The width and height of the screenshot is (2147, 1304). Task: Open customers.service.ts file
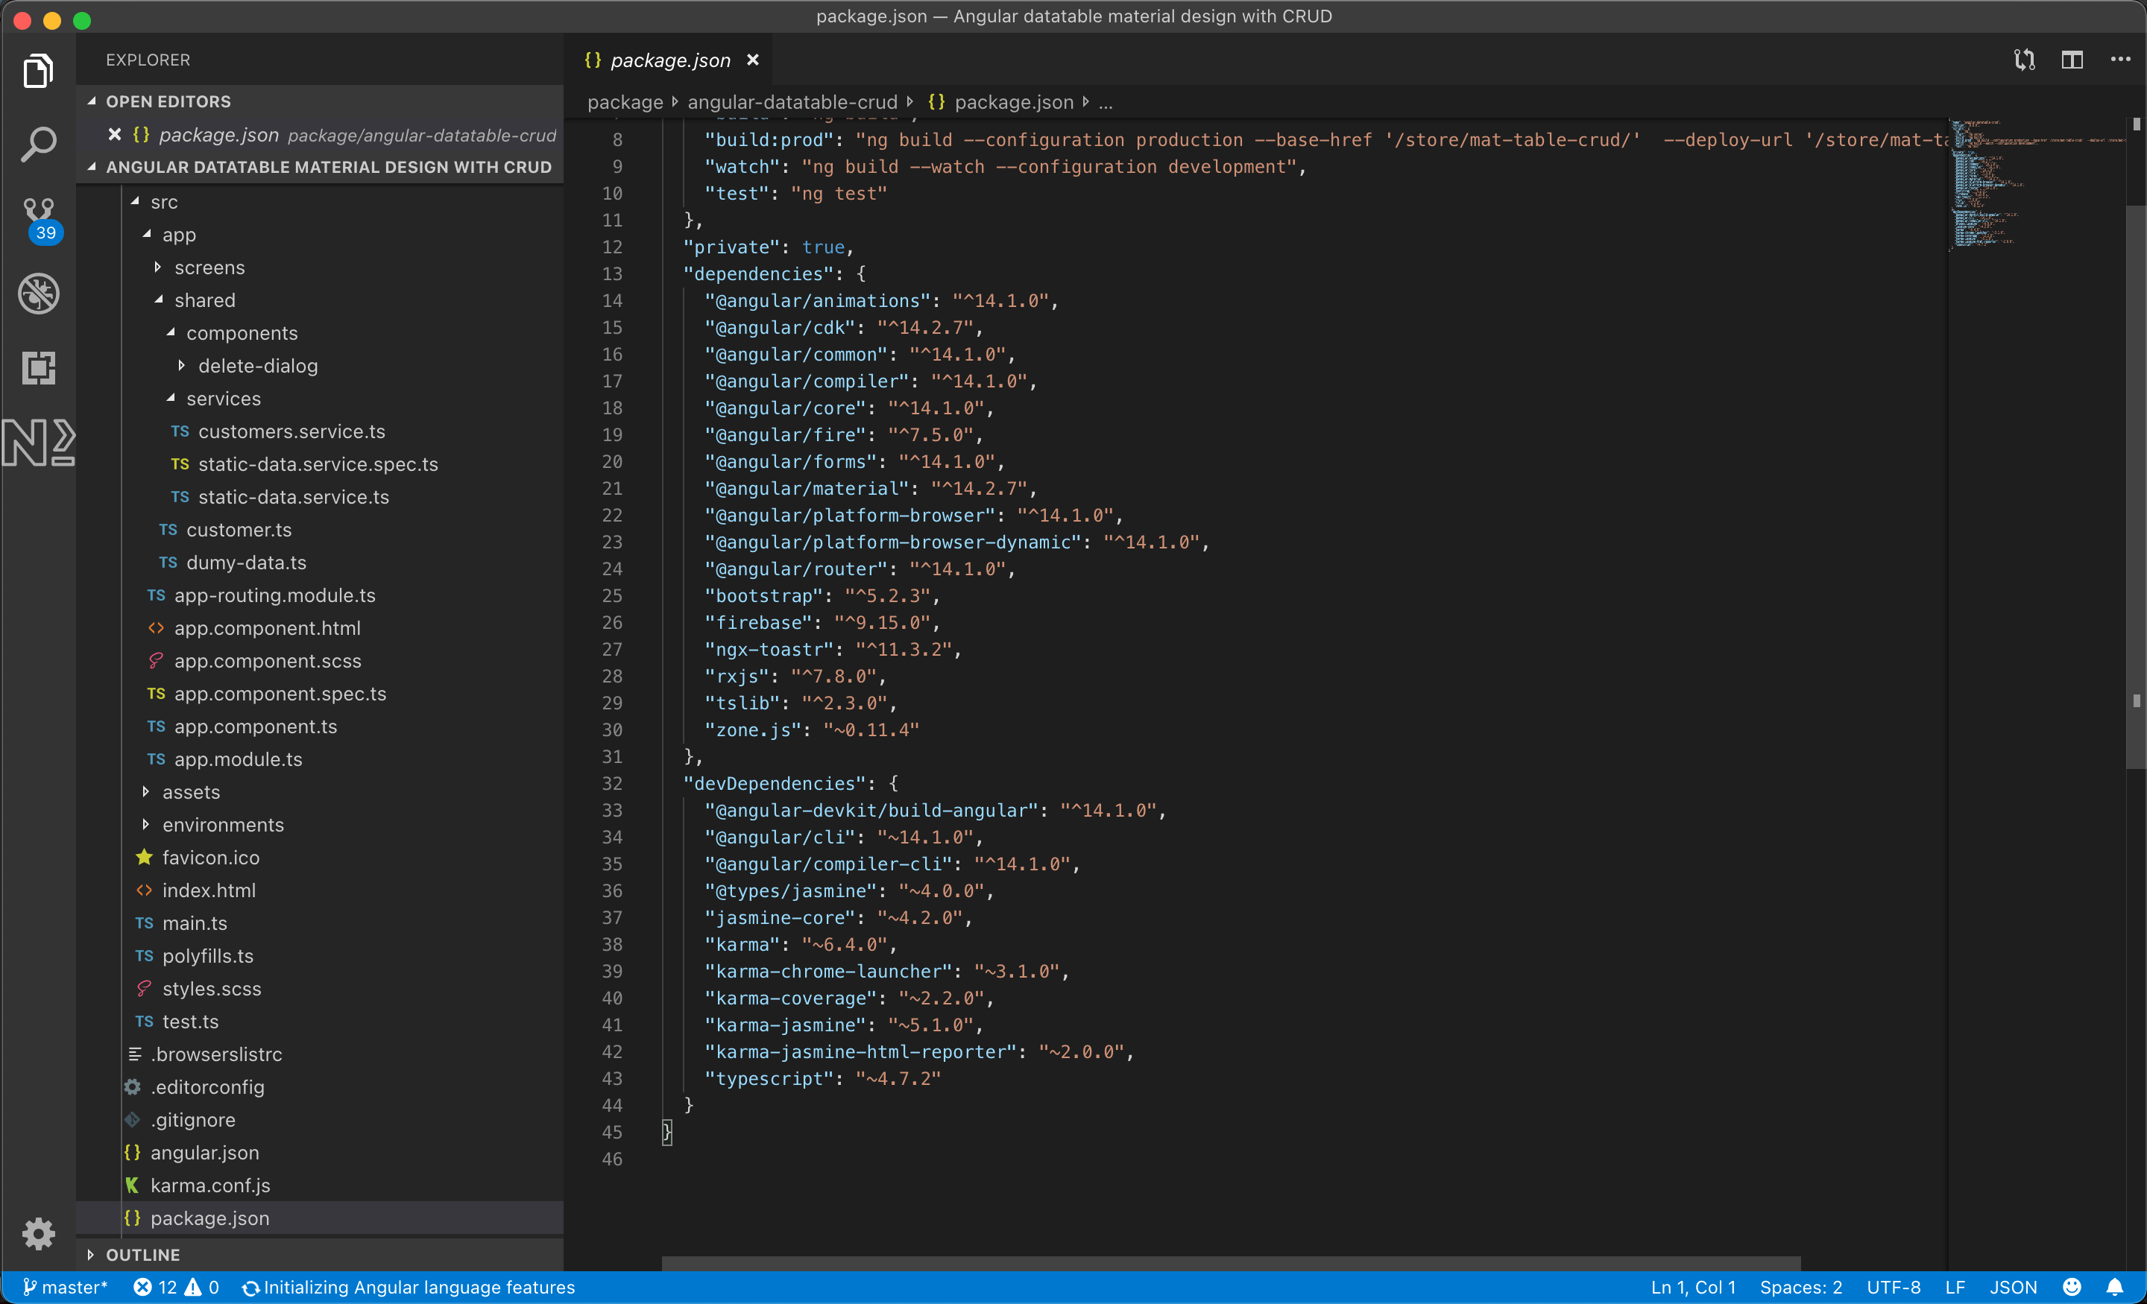pos(291,431)
